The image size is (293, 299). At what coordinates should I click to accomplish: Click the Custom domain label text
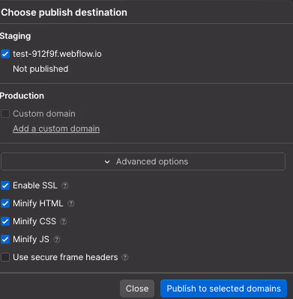click(44, 114)
